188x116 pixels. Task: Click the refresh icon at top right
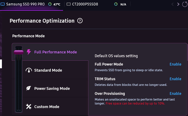tap(185, 4)
